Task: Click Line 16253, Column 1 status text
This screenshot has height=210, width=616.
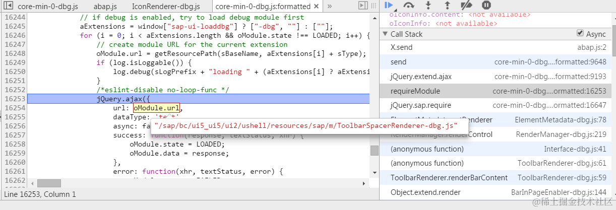Action: (x=40, y=194)
